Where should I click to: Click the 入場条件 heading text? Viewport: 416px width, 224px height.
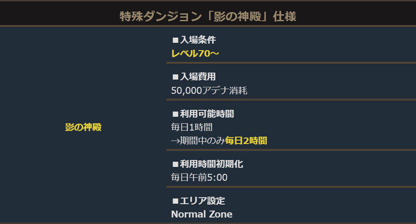pyautogui.click(x=198, y=40)
